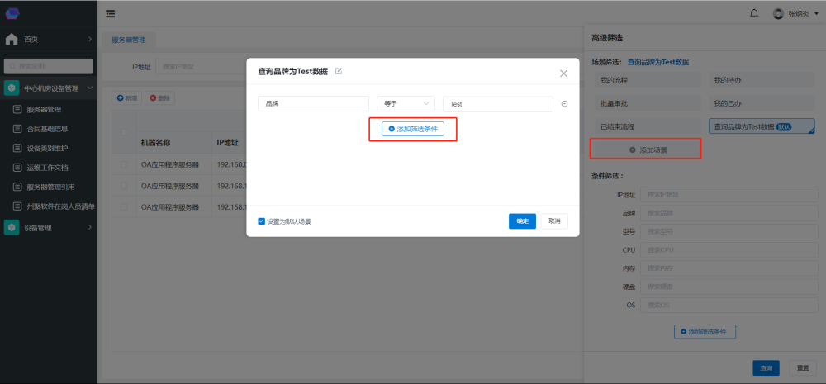Click the Test value input field
The height and width of the screenshot is (384, 826).
click(497, 104)
